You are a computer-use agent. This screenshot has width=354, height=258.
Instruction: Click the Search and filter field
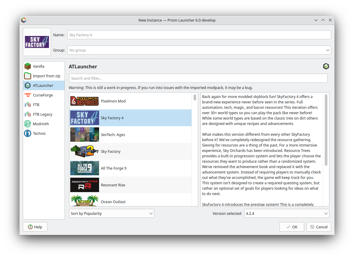[198, 78]
